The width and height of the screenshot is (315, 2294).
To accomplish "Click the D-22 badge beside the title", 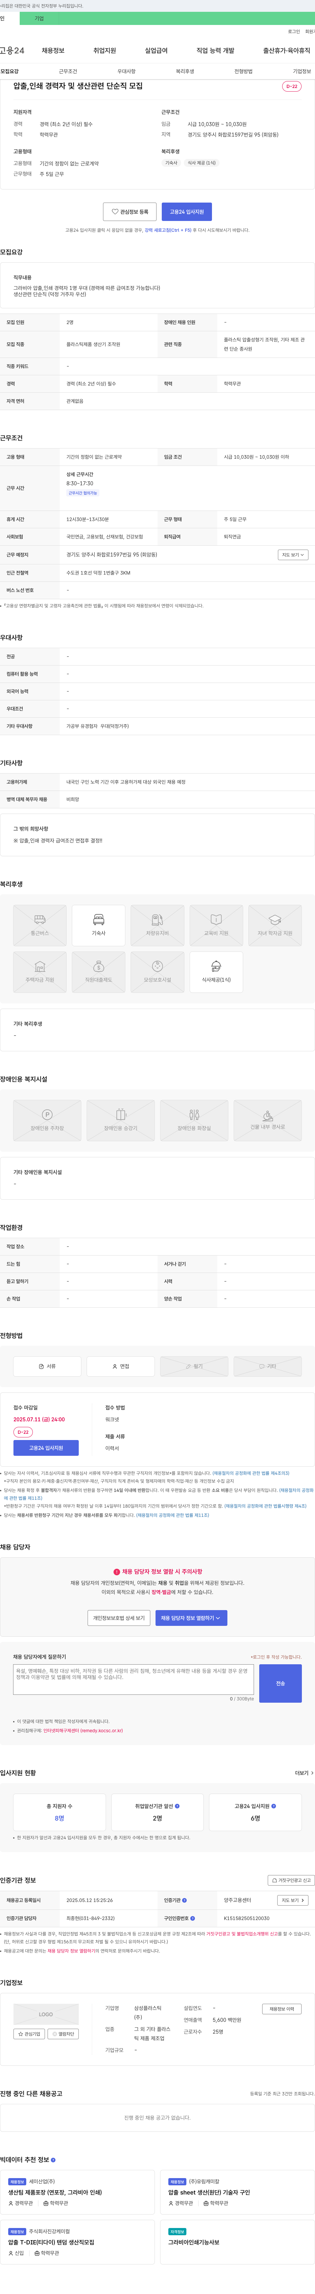I will (291, 86).
